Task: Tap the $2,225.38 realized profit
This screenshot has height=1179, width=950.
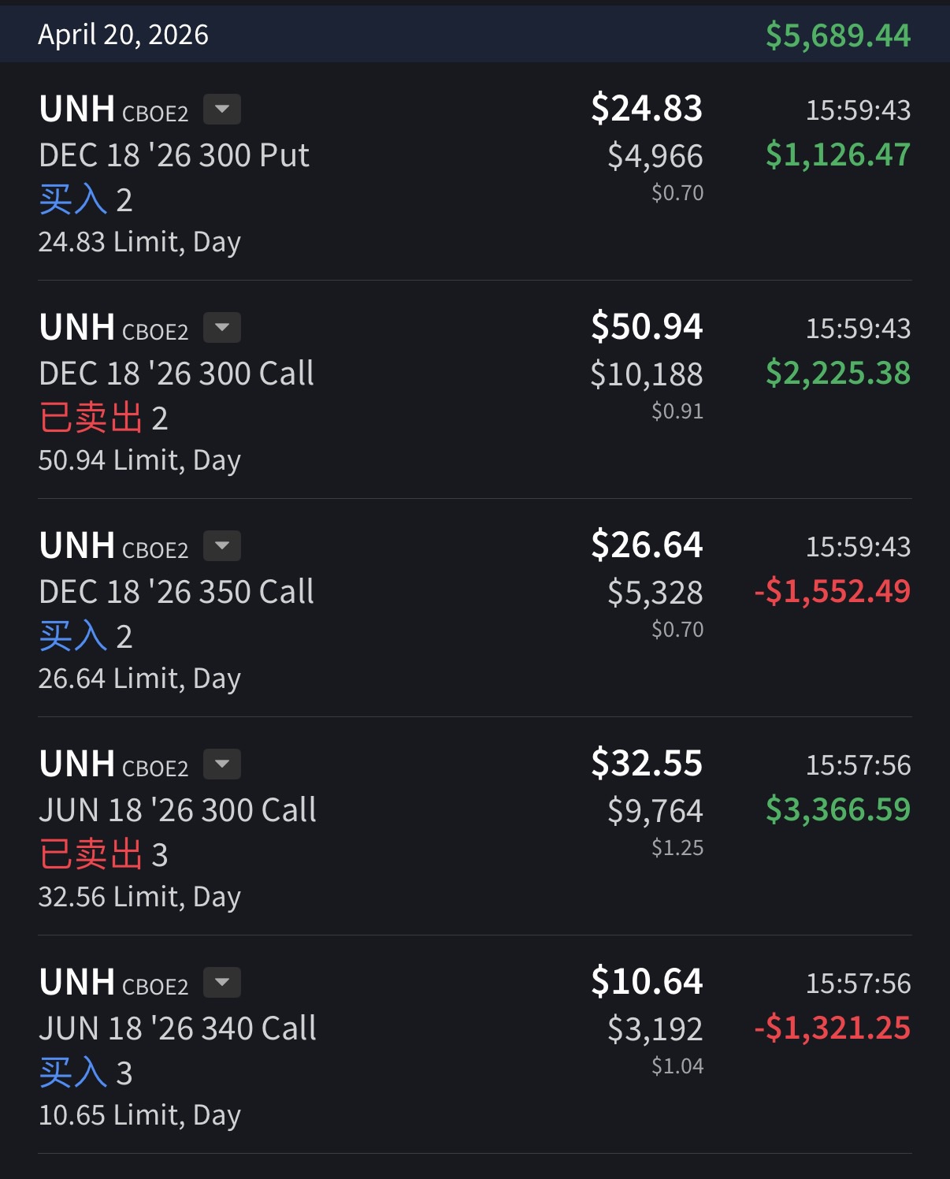Action: pos(837,373)
